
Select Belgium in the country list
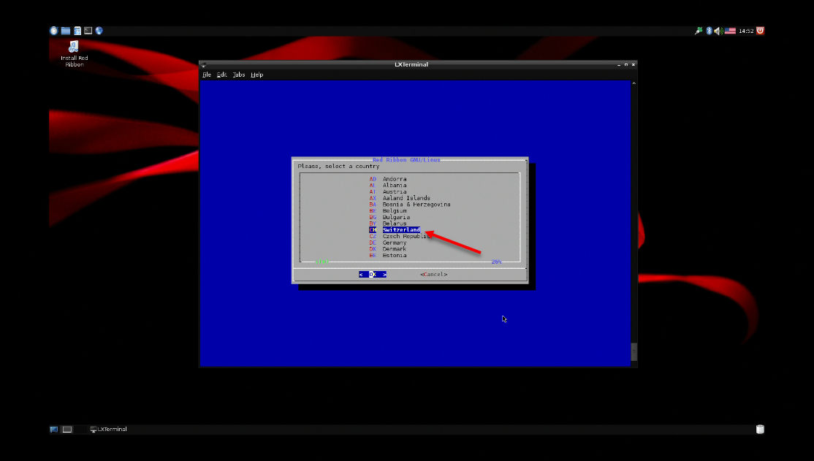tap(388, 210)
